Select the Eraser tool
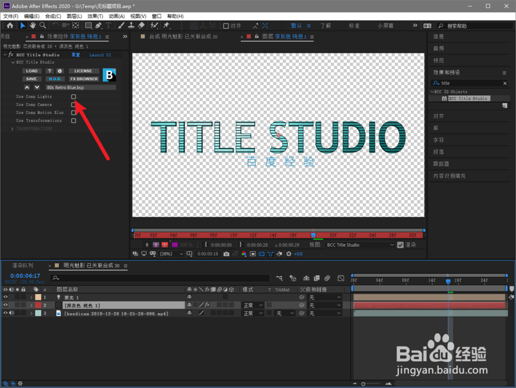Image resolution: width=516 pixels, height=388 pixels. click(141, 25)
